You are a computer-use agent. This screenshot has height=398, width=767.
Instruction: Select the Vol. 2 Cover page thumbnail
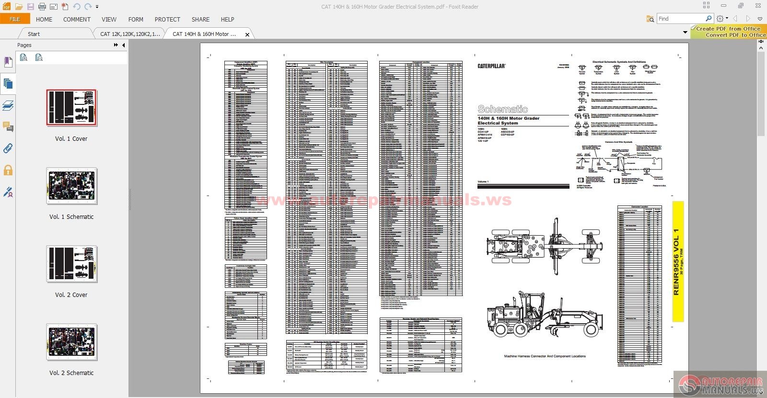71,264
